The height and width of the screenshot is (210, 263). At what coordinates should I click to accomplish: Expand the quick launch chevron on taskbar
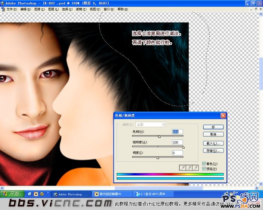pyautogui.click(x=48, y=193)
